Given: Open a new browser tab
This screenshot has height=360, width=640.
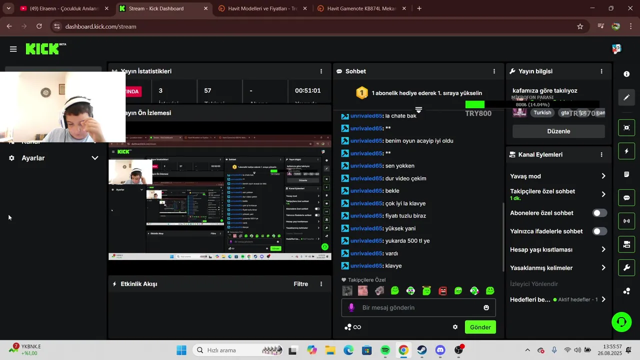Looking at the screenshot, I should pyautogui.click(x=419, y=8).
